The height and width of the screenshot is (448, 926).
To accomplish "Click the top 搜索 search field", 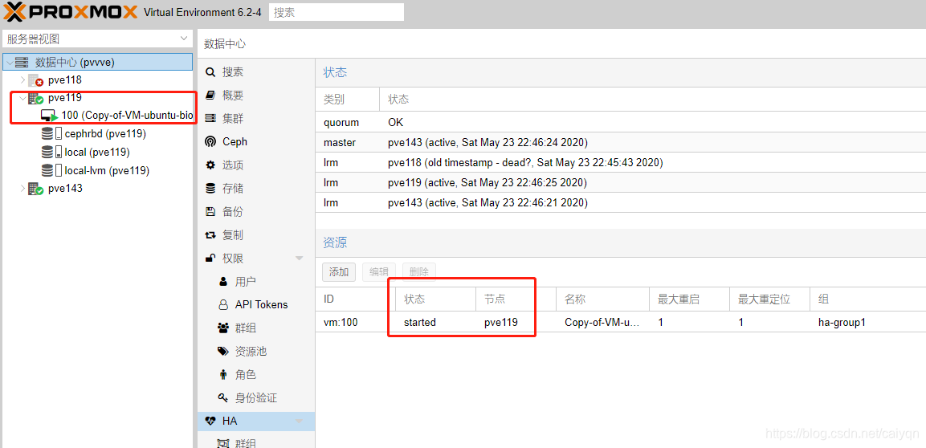I will point(337,12).
